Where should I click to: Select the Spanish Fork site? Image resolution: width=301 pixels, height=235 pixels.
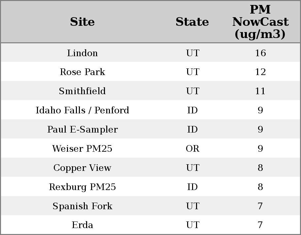[82, 206]
